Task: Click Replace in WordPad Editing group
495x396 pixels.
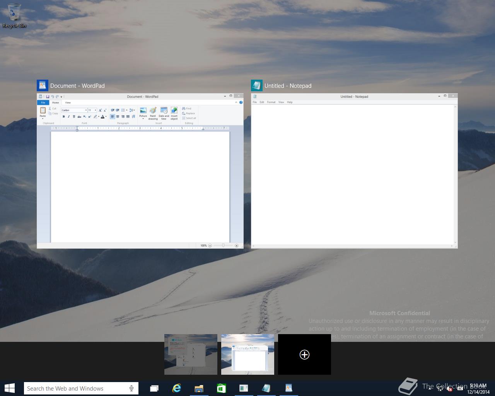Action: (x=188, y=113)
